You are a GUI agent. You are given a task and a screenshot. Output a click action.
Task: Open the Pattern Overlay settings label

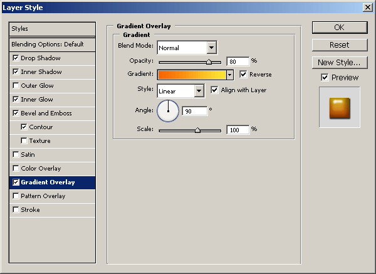[x=43, y=196]
